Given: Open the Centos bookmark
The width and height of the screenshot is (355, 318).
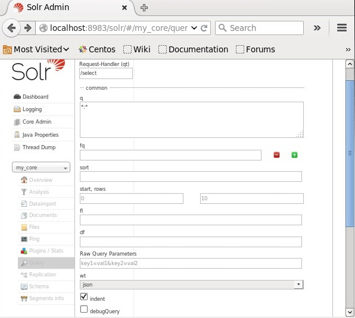Looking at the screenshot, I should (97, 49).
